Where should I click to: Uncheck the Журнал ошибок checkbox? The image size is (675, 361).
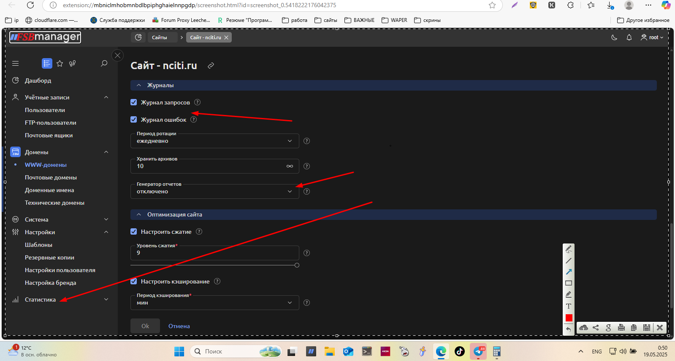click(134, 120)
